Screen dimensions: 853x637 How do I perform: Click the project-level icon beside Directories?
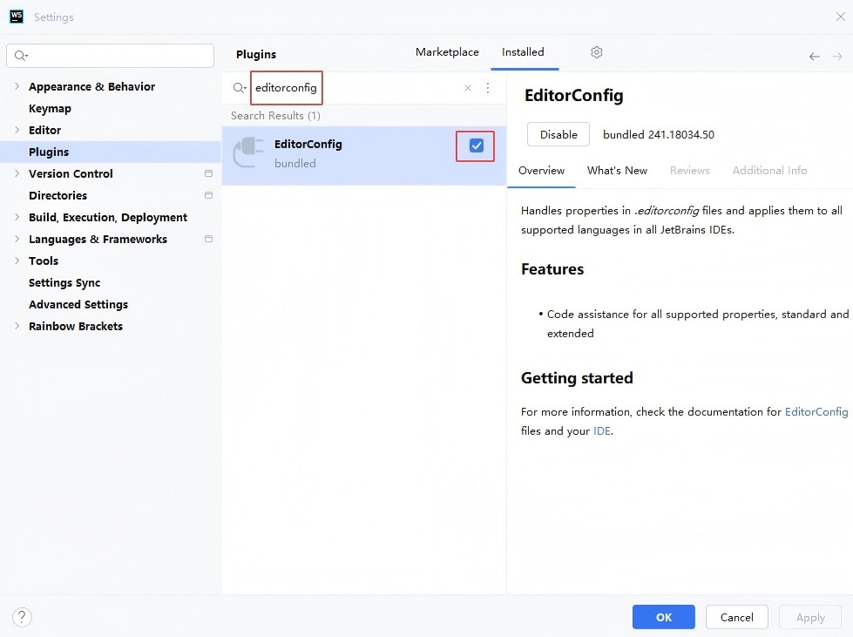coord(208,195)
